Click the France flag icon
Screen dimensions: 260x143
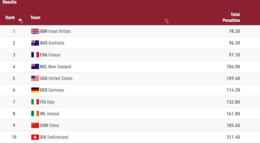click(x=35, y=55)
